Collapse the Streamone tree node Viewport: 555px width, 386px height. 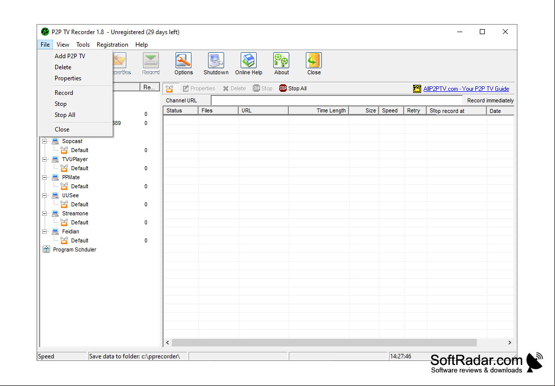pos(44,213)
